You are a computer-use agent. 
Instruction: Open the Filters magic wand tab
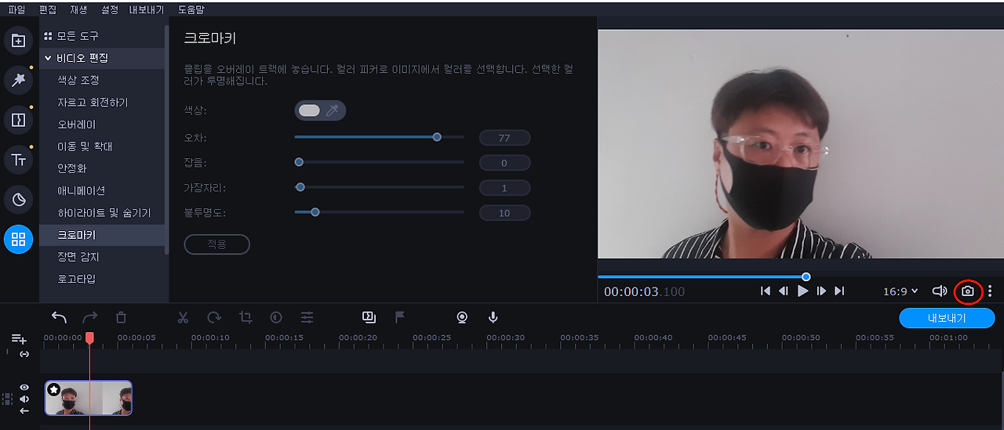tap(18, 80)
